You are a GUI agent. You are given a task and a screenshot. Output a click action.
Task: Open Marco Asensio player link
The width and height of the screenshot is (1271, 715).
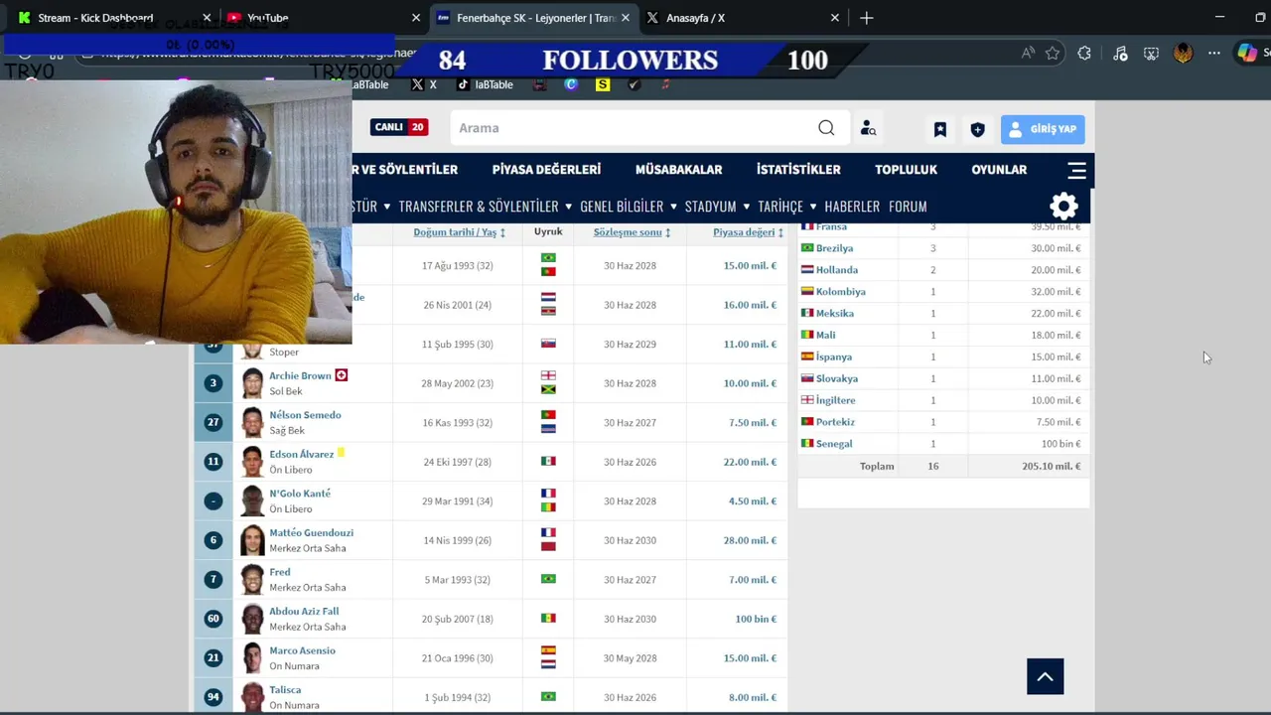[302, 650]
